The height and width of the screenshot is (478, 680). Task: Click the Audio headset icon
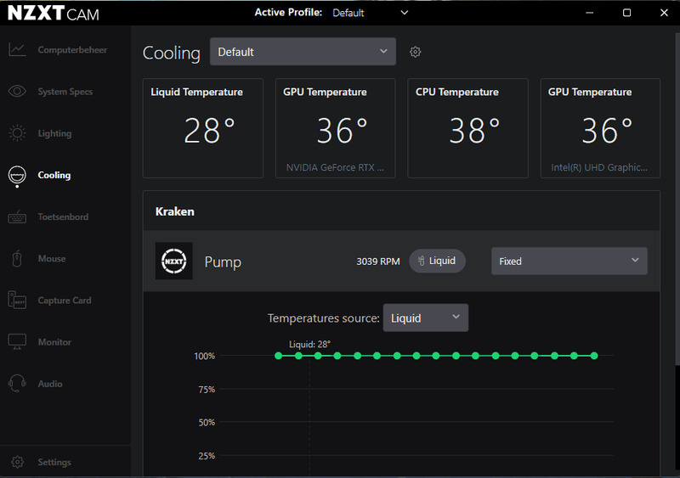click(x=17, y=384)
